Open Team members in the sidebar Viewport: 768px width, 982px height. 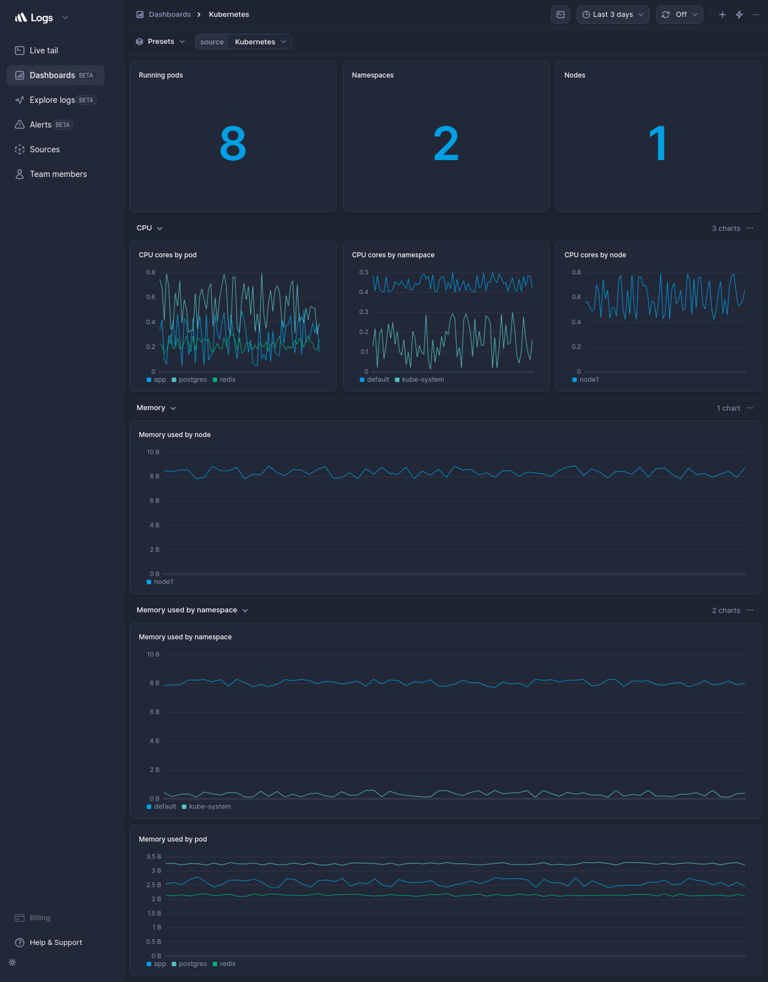(x=58, y=174)
